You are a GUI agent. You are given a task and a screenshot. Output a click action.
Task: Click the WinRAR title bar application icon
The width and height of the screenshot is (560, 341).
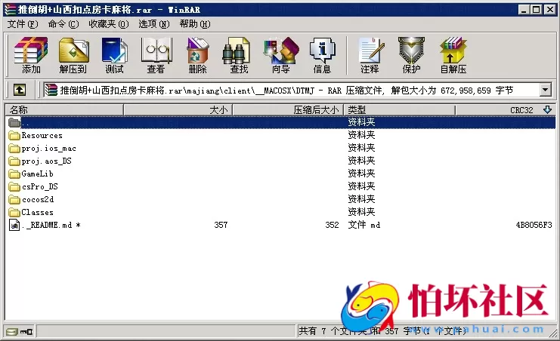pyautogui.click(x=10, y=10)
